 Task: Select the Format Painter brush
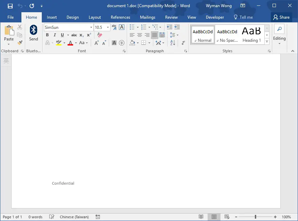click(x=20, y=43)
